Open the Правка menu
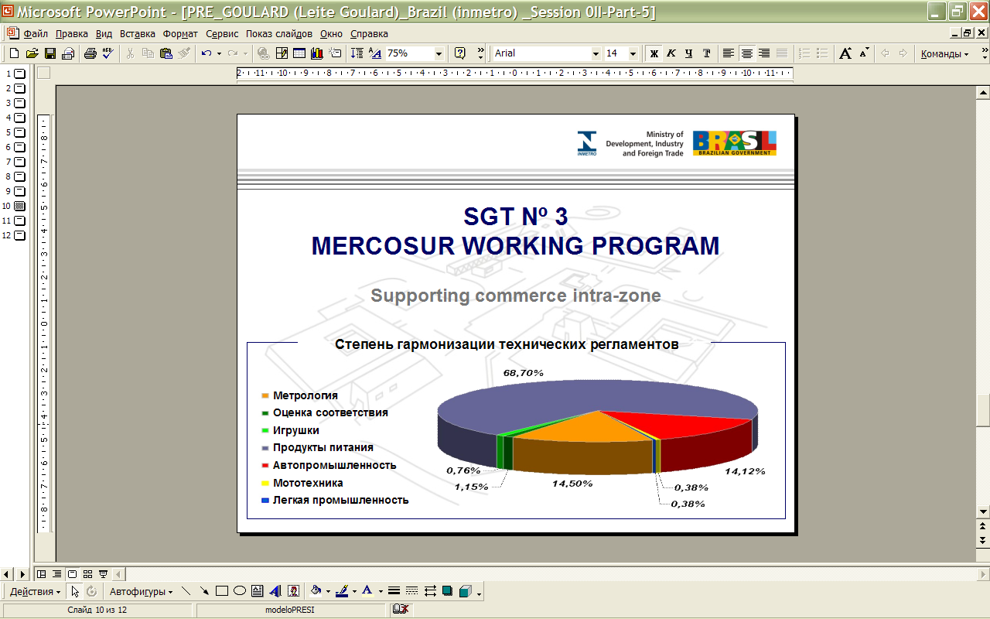This screenshot has width=990, height=619. 71,34
